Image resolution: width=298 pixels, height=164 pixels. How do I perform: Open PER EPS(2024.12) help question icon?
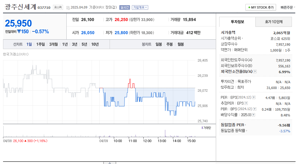click(254, 98)
